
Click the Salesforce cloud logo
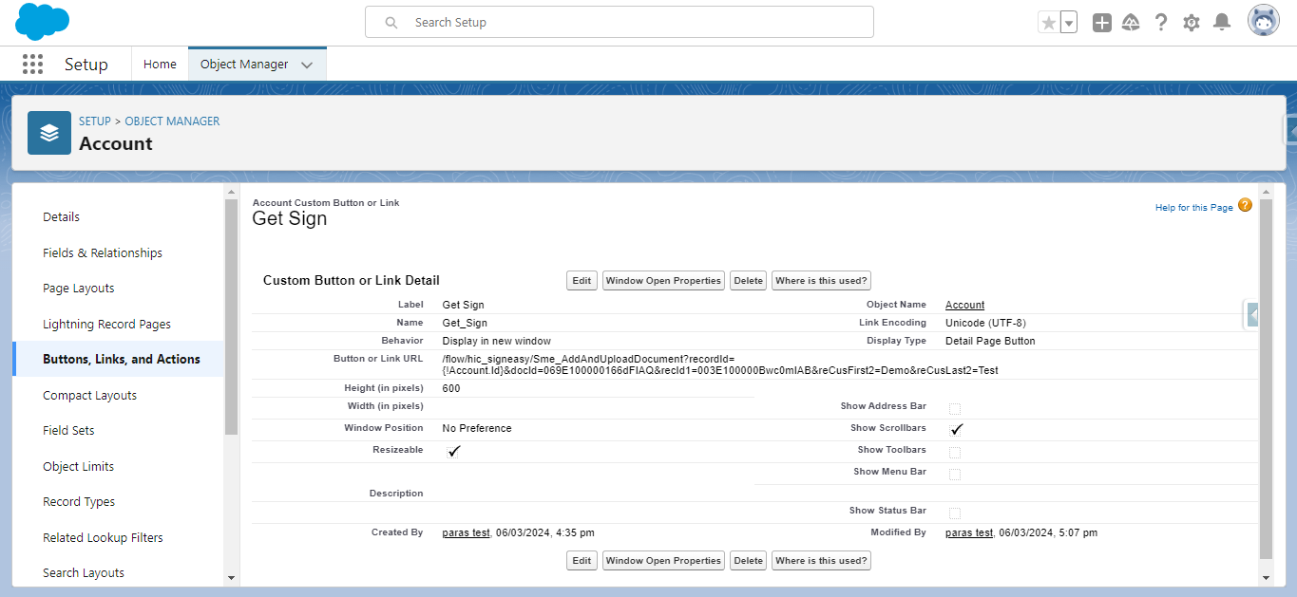[x=42, y=21]
